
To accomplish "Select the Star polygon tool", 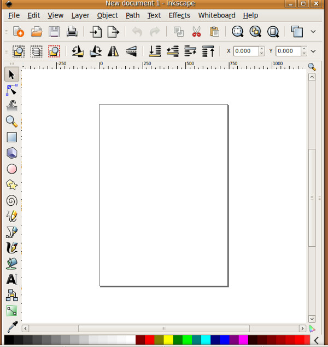I will [x=11, y=184].
